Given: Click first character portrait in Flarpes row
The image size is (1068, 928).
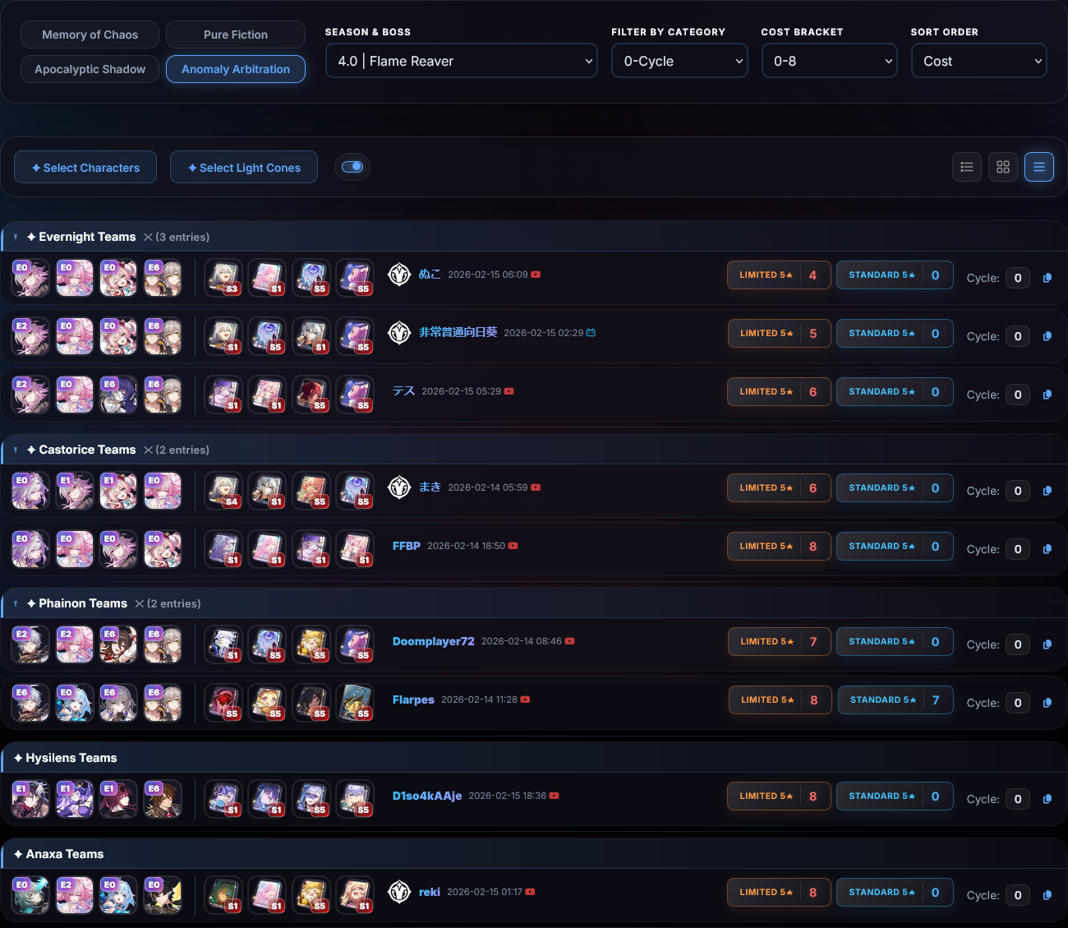Looking at the screenshot, I should 30,704.
